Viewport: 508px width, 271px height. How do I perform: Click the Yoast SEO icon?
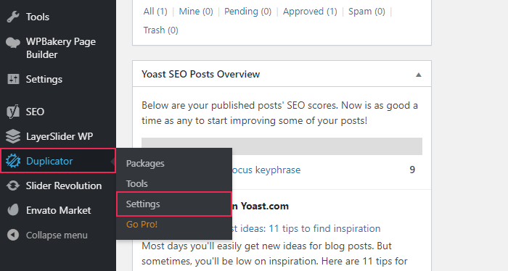point(13,112)
